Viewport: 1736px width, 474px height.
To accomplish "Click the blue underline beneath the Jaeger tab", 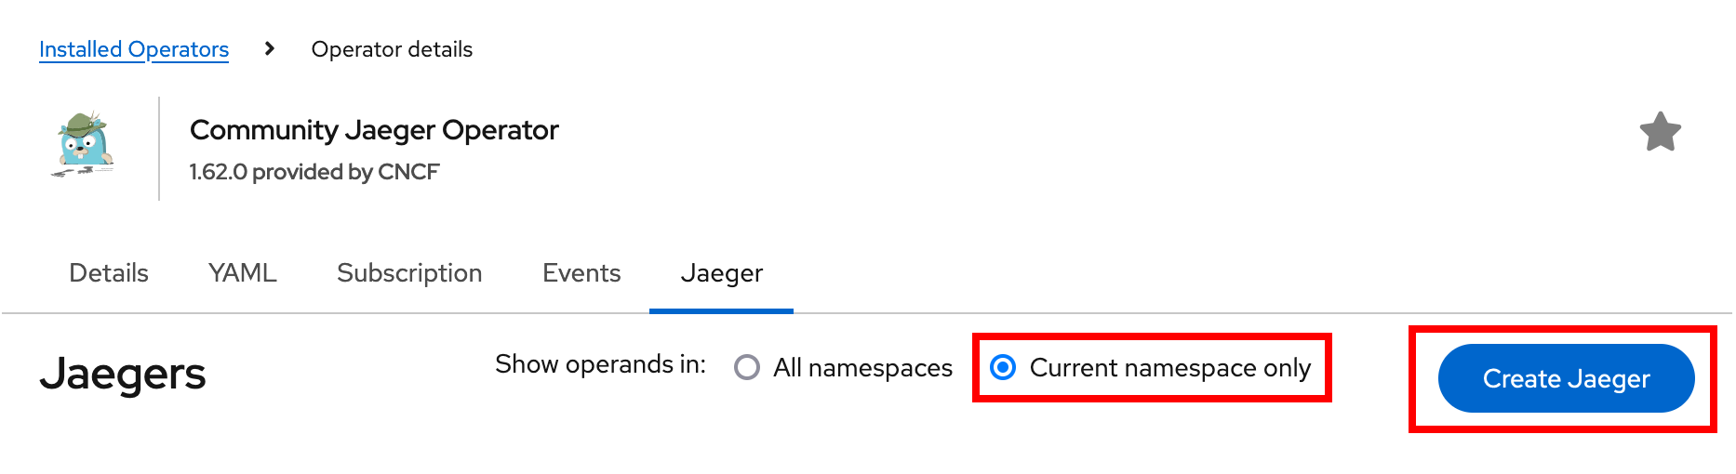I will pos(721,311).
